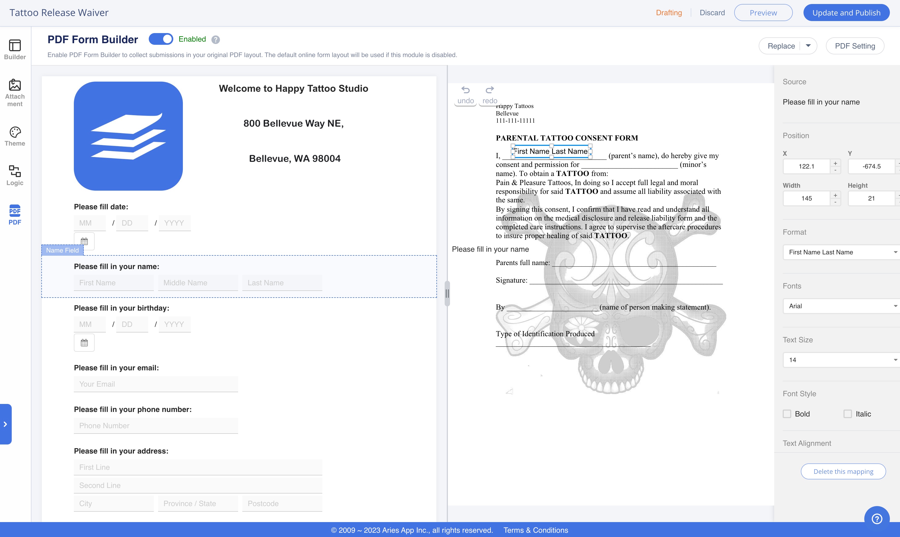Open the Text Size dropdown showing 14
Screen dimensions: 900x537
coord(841,360)
